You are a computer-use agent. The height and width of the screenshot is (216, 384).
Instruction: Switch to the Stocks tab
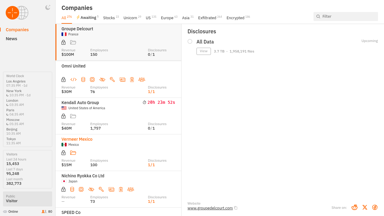click(111, 18)
